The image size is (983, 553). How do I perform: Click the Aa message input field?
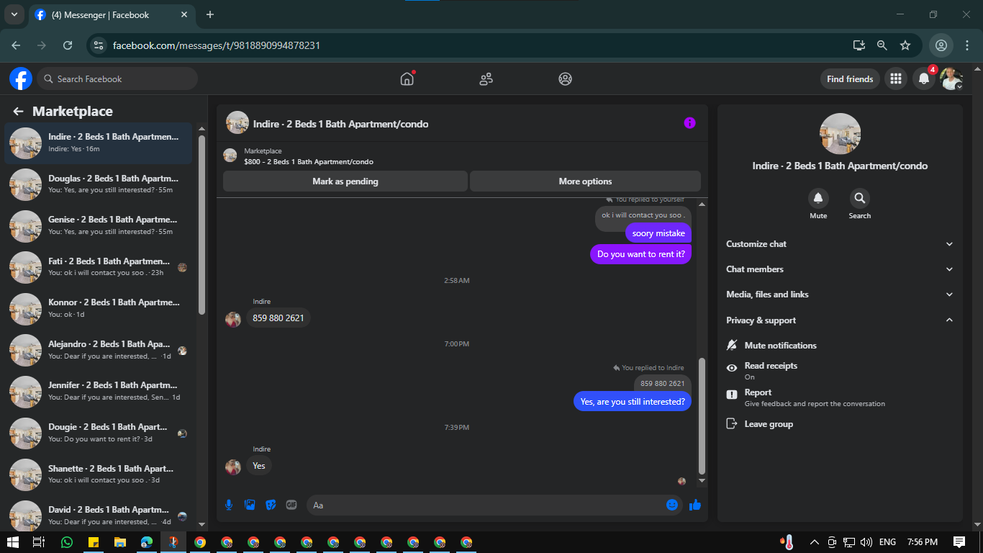pos(493,505)
